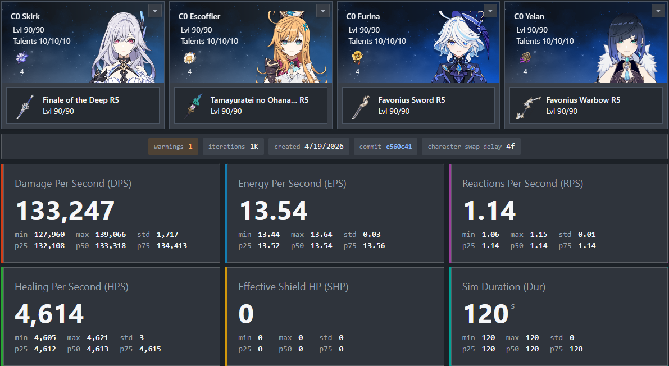Click Tamayuratei no Ohanashi weapon icon
The height and width of the screenshot is (366, 669).
(193, 106)
